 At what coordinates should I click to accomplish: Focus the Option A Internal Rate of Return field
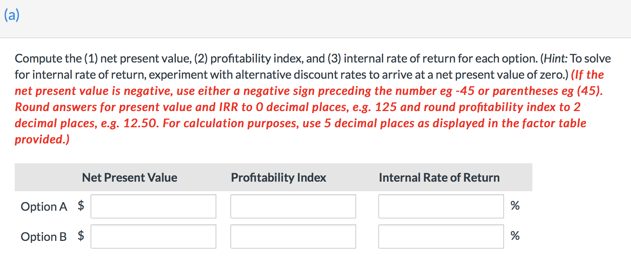(x=441, y=206)
